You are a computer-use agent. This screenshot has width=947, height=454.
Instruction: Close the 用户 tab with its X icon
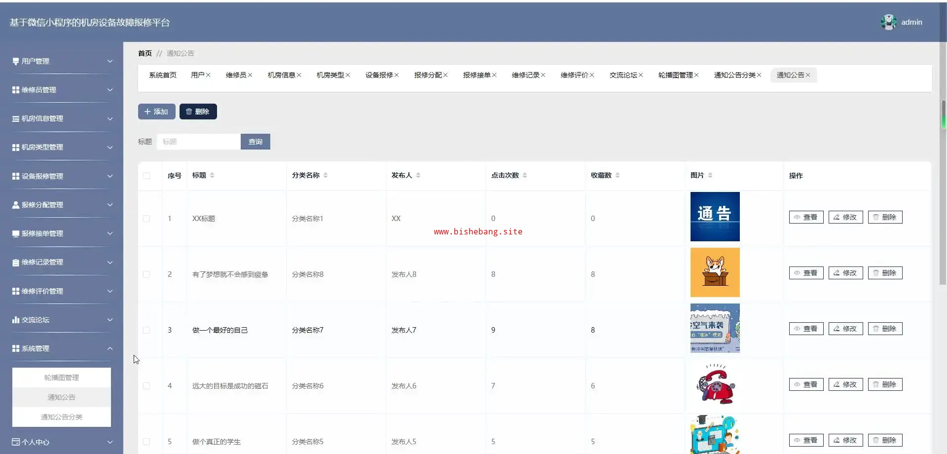click(x=208, y=75)
